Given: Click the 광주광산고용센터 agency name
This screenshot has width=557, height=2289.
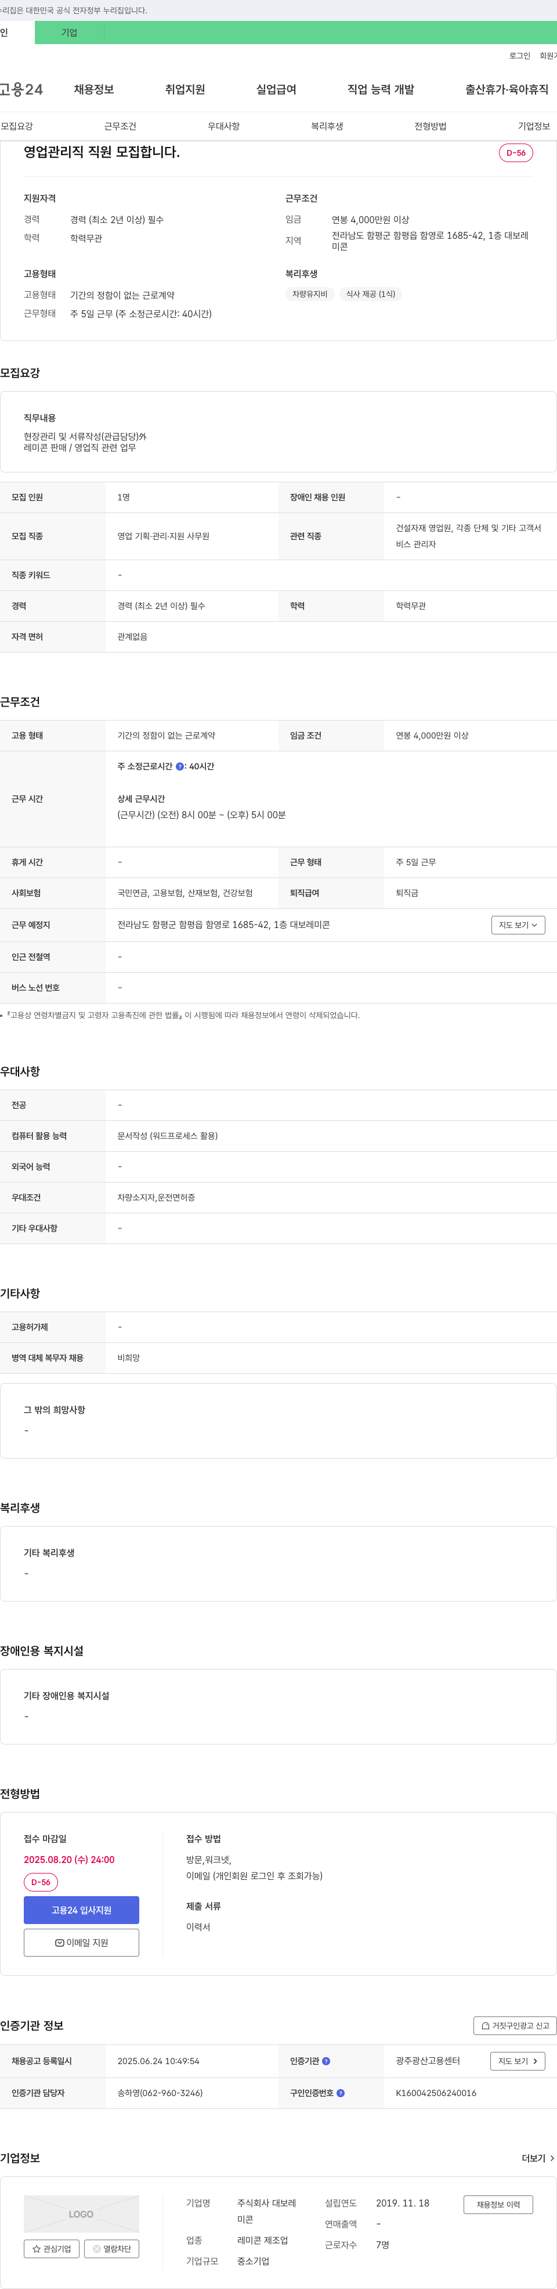Looking at the screenshot, I should point(428,2061).
